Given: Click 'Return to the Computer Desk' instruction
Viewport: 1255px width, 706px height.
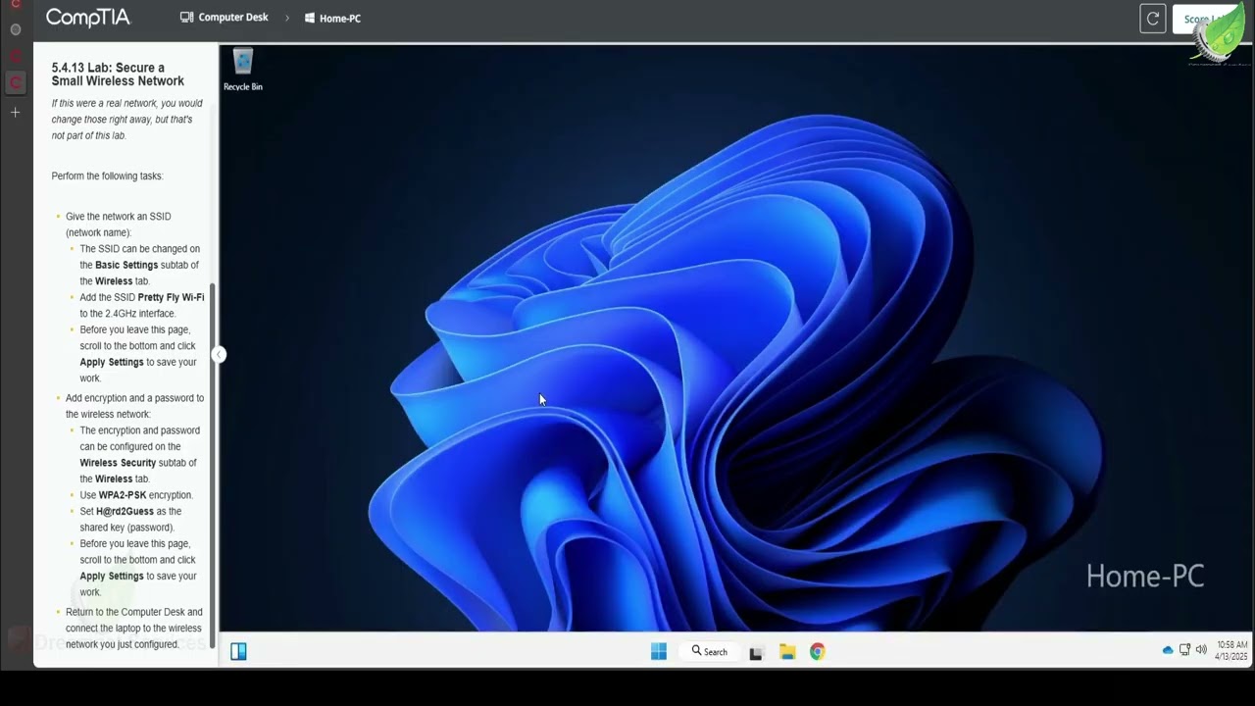Looking at the screenshot, I should [133, 629].
